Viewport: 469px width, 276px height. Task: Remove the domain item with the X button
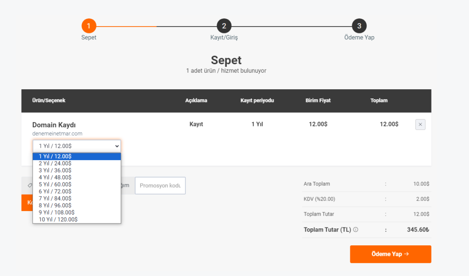click(420, 124)
